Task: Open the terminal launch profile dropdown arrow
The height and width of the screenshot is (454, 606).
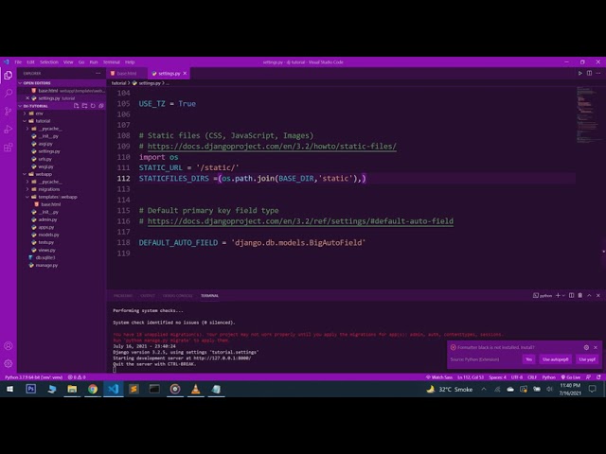Action: point(563,295)
